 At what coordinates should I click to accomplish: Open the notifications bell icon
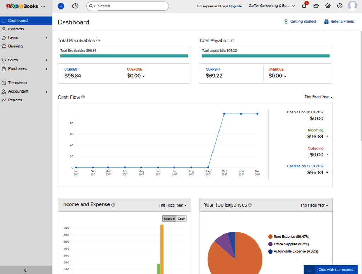304,6
